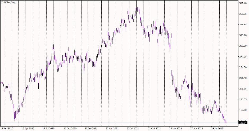This screenshot has height=131, width=249.
Task: Click the 16 Apr 2020 date label
Action: pyautogui.click(x=28, y=128)
